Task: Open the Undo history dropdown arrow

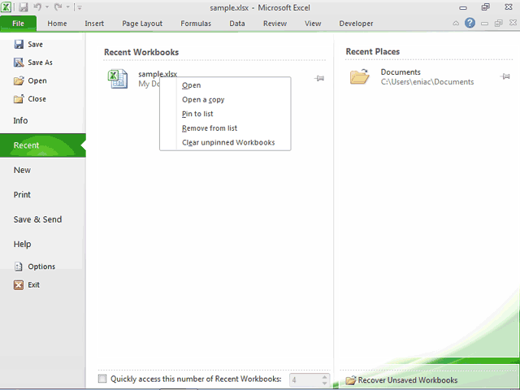Action: (x=47, y=7)
